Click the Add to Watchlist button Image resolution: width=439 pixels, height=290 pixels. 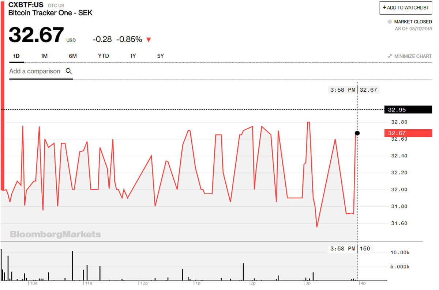click(406, 8)
